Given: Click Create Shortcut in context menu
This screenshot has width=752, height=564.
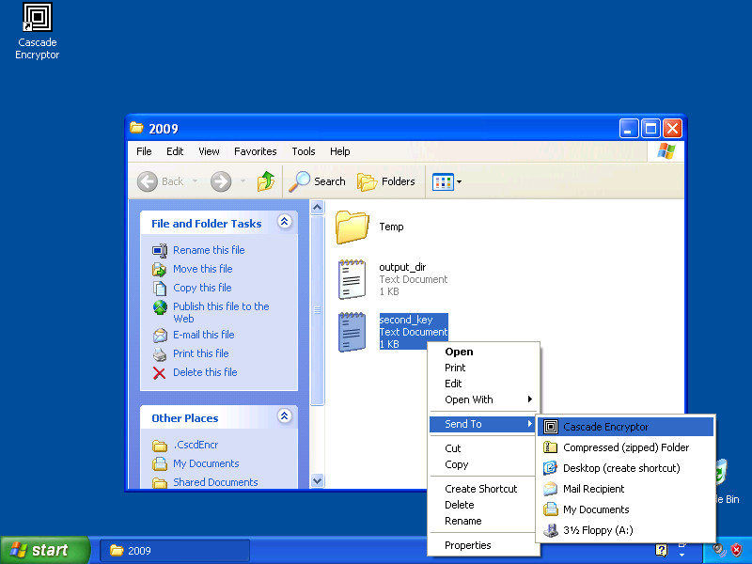Looking at the screenshot, I should 483,489.
